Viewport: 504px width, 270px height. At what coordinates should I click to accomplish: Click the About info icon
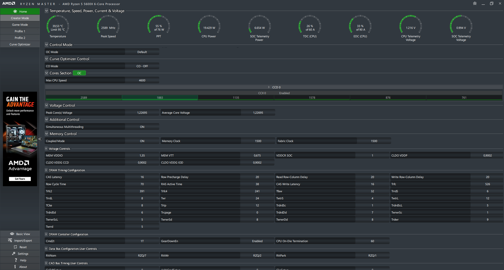[x=15, y=267]
